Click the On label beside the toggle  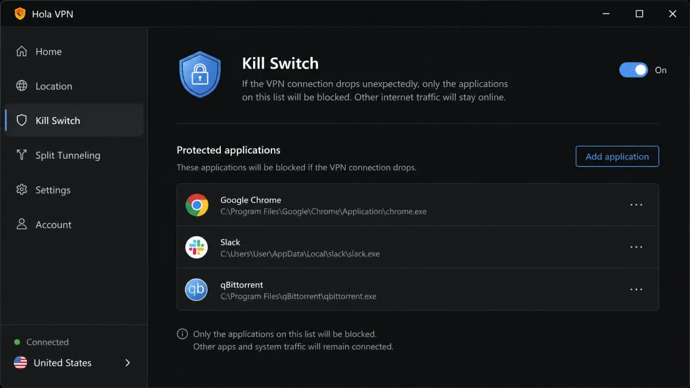point(661,70)
